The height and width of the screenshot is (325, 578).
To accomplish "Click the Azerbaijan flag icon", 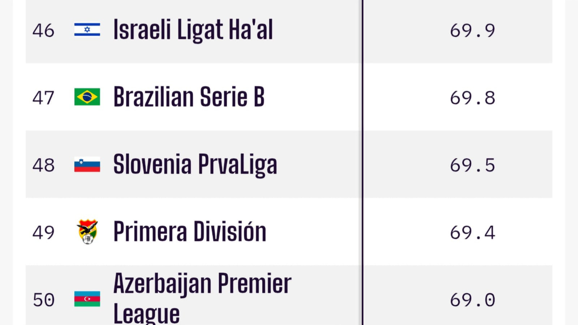I will pos(87,299).
